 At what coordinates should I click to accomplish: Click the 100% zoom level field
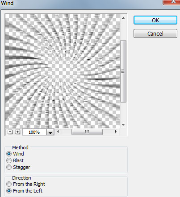click(34, 132)
